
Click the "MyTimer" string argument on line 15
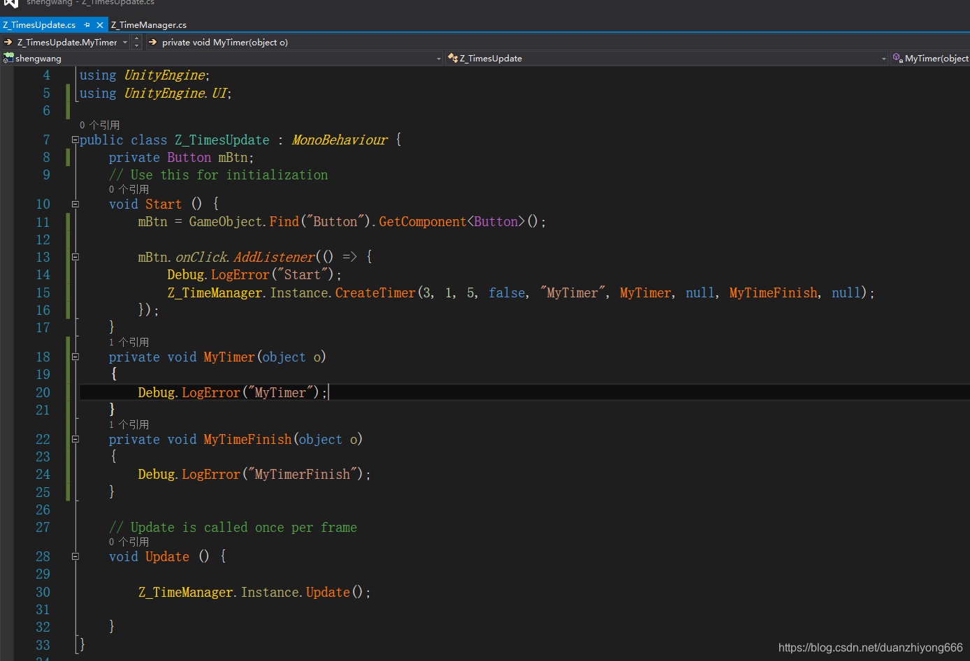pyautogui.click(x=572, y=292)
